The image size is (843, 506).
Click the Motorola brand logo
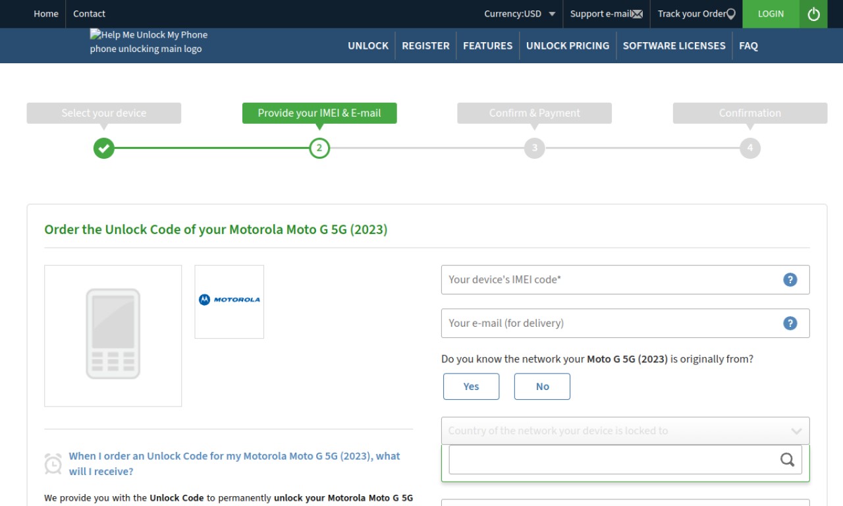[x=229, y=300]
